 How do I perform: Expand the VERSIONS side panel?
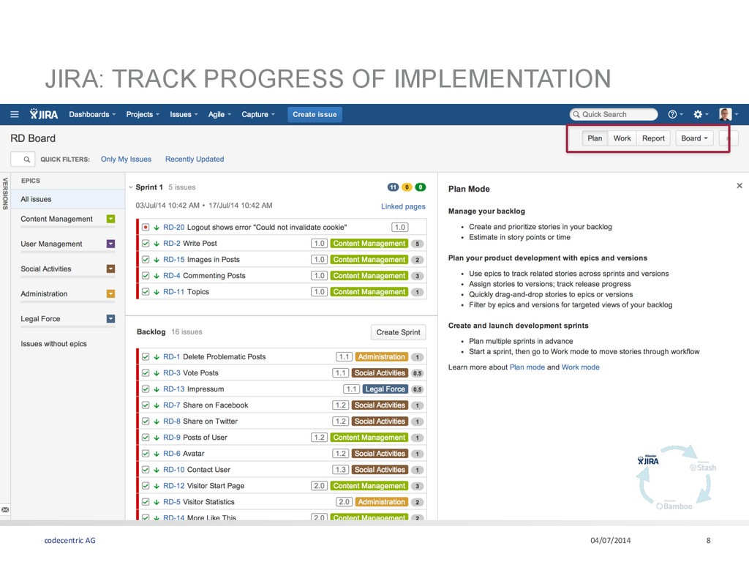tap(5, 193)
